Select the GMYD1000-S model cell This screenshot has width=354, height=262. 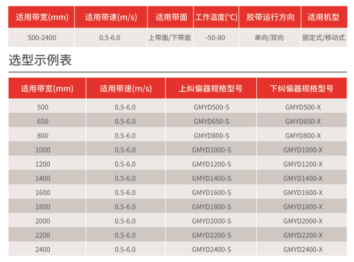[x=211, y=150]
